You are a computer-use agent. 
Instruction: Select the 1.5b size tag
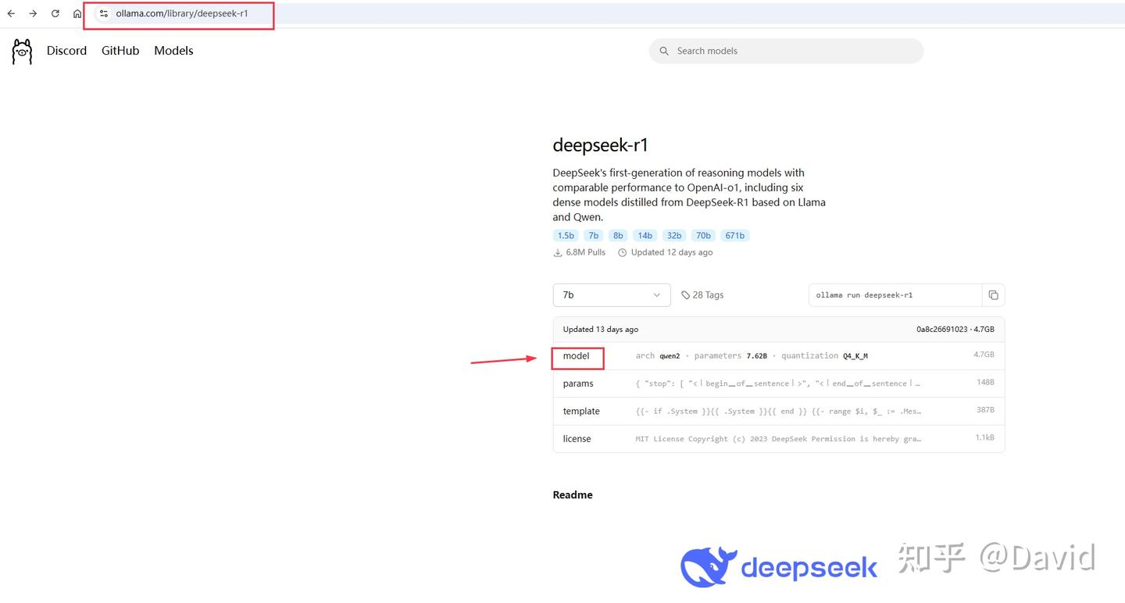565,235
